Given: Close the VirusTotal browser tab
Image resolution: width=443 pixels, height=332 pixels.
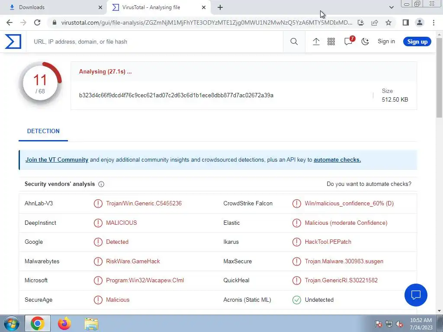Looking at the screenshot, I should (204, 7).
